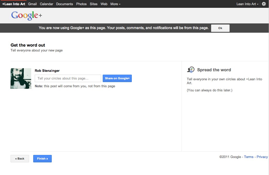The height and width of the screenshot is (175, 269).
Task: Click the Finish button
Action: tap(42, 159)
